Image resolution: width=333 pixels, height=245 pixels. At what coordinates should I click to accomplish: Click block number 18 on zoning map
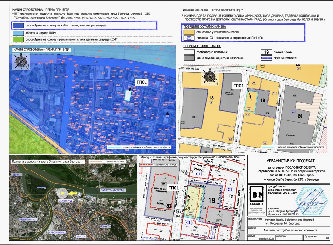[211, 98]
